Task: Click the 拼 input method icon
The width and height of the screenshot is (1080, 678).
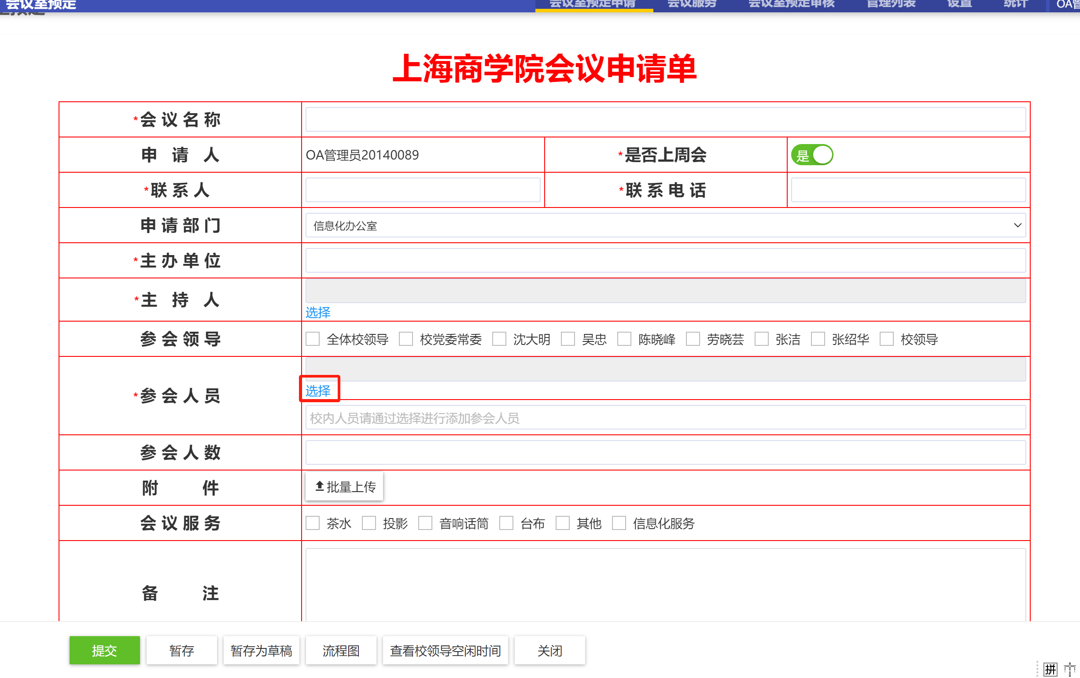Action: tap(1051, 669)
